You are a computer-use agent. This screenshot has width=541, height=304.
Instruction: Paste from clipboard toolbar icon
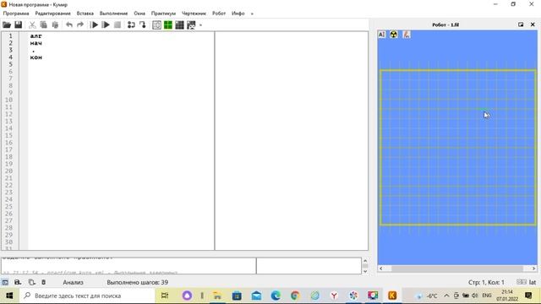(x=55, y=24)
